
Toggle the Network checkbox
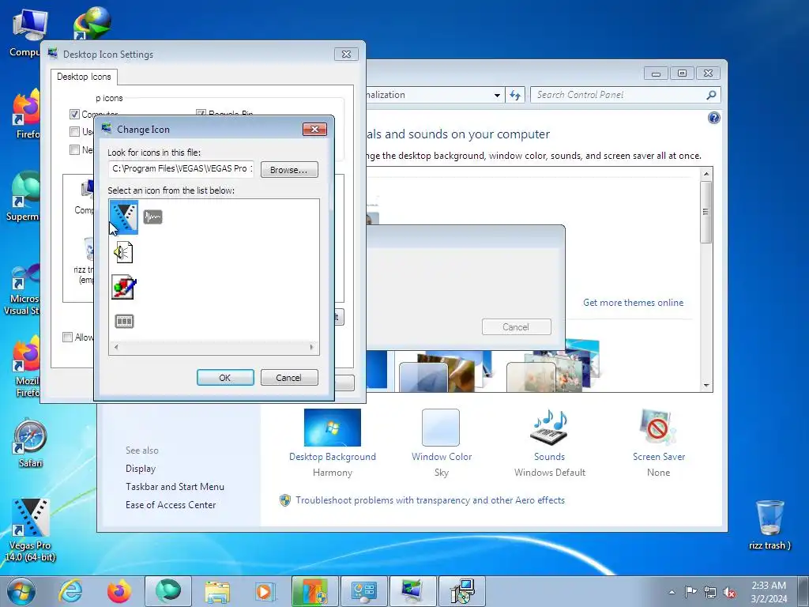(x=74, y=149)
